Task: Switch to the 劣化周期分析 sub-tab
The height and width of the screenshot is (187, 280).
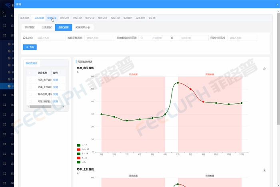Action: (x=83, y=27)
